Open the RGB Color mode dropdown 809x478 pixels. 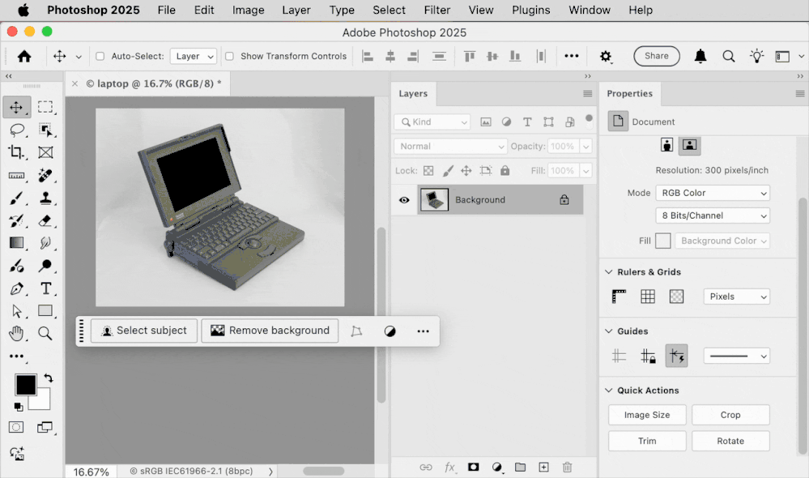(712, 193)
